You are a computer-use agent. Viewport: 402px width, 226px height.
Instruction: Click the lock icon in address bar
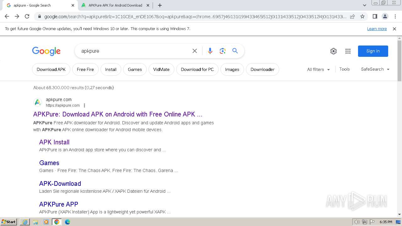(39, 17)
